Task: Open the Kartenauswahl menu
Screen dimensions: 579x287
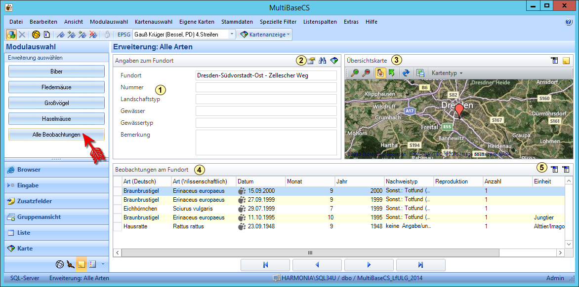Action: (154, 22)
